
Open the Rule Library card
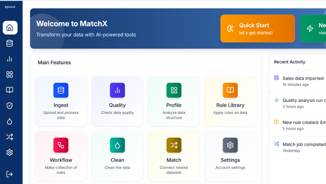pyautogui.click(x=230, y=101)
